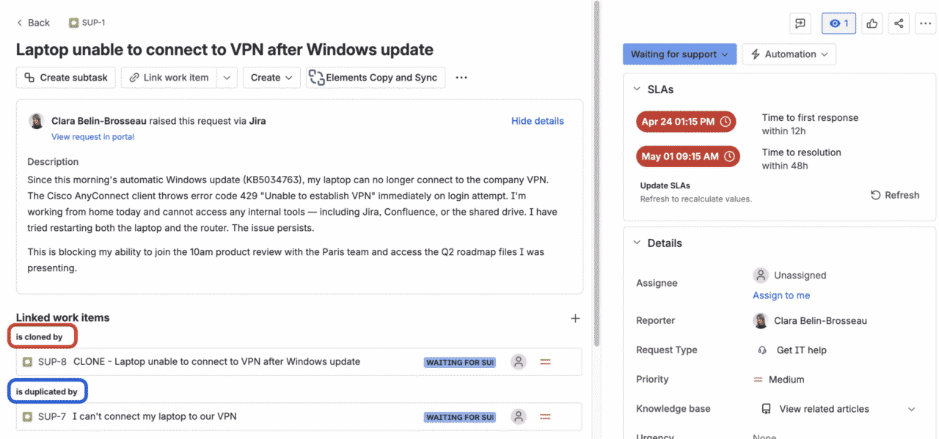Go back using the Back arrow
Image resolution: width=939 pixels, height=439 pixels.
33,23
